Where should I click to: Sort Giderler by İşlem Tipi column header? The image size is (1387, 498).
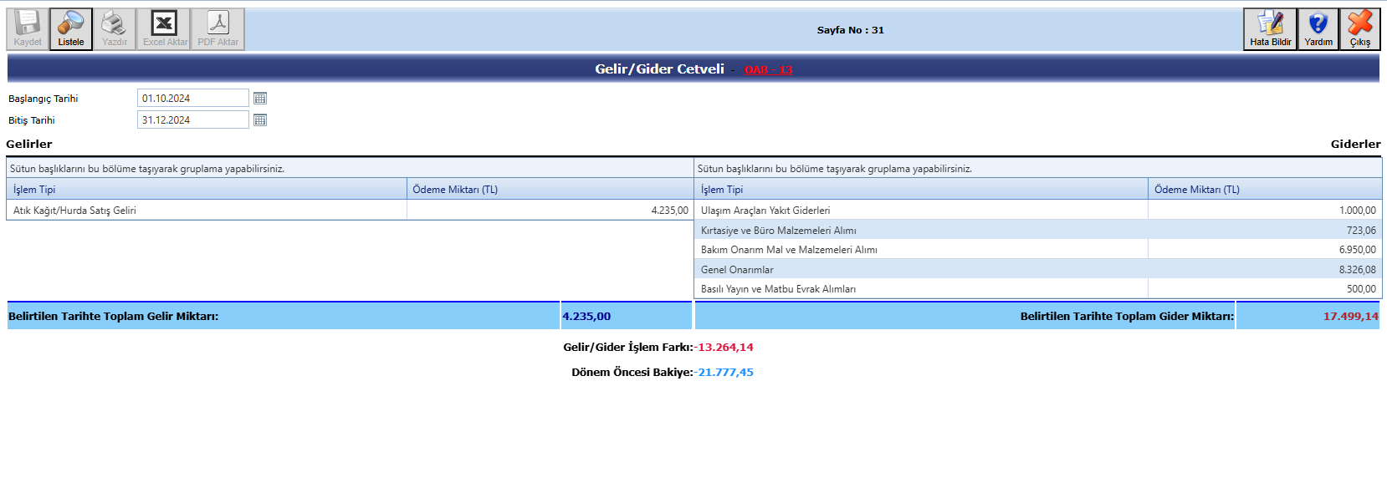pos(722,190)
